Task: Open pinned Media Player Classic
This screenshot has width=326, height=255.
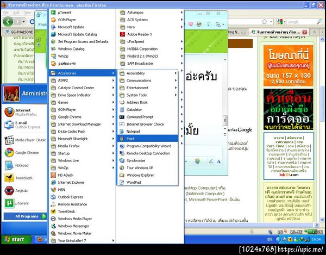Action: click(25, 140)
